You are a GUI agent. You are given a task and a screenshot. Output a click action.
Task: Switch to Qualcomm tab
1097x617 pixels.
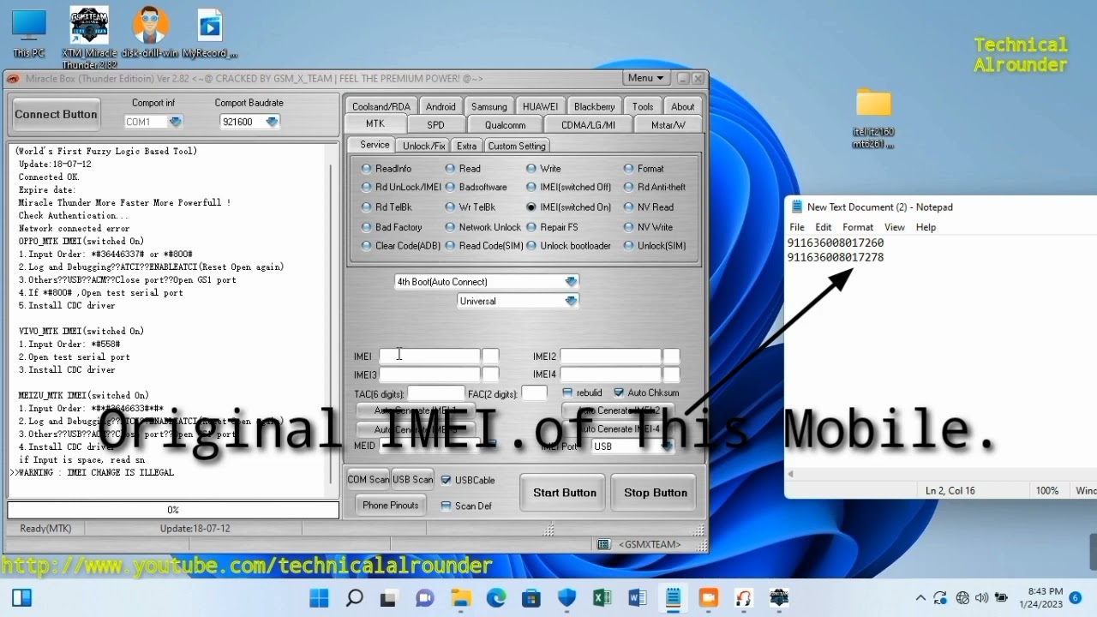(x=506, y=125)
